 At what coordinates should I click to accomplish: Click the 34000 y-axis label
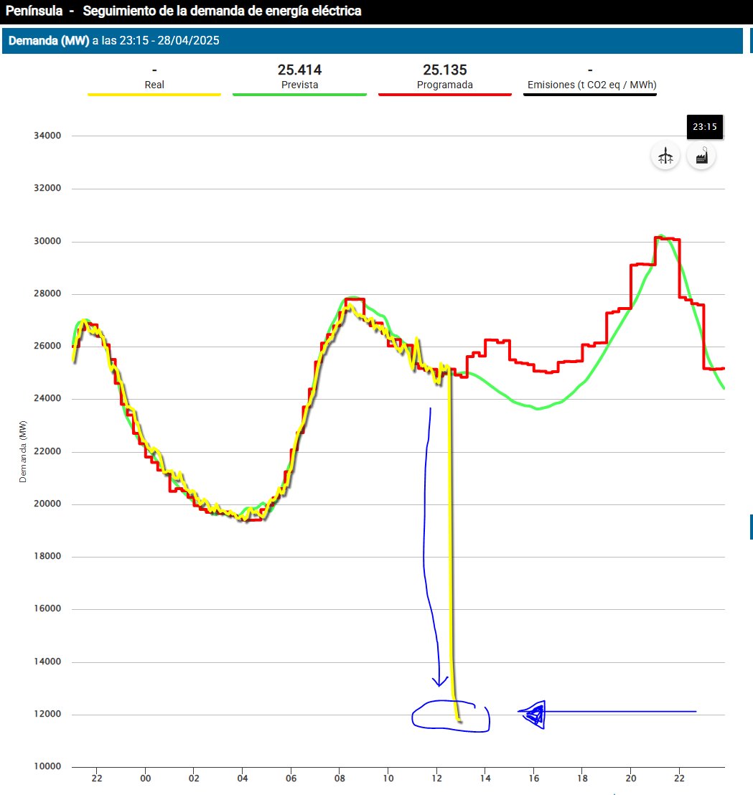pos(47,136)
